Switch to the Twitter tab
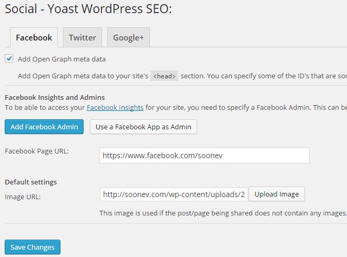Screen dimensions: 347x257 click(x=83, y=37)
